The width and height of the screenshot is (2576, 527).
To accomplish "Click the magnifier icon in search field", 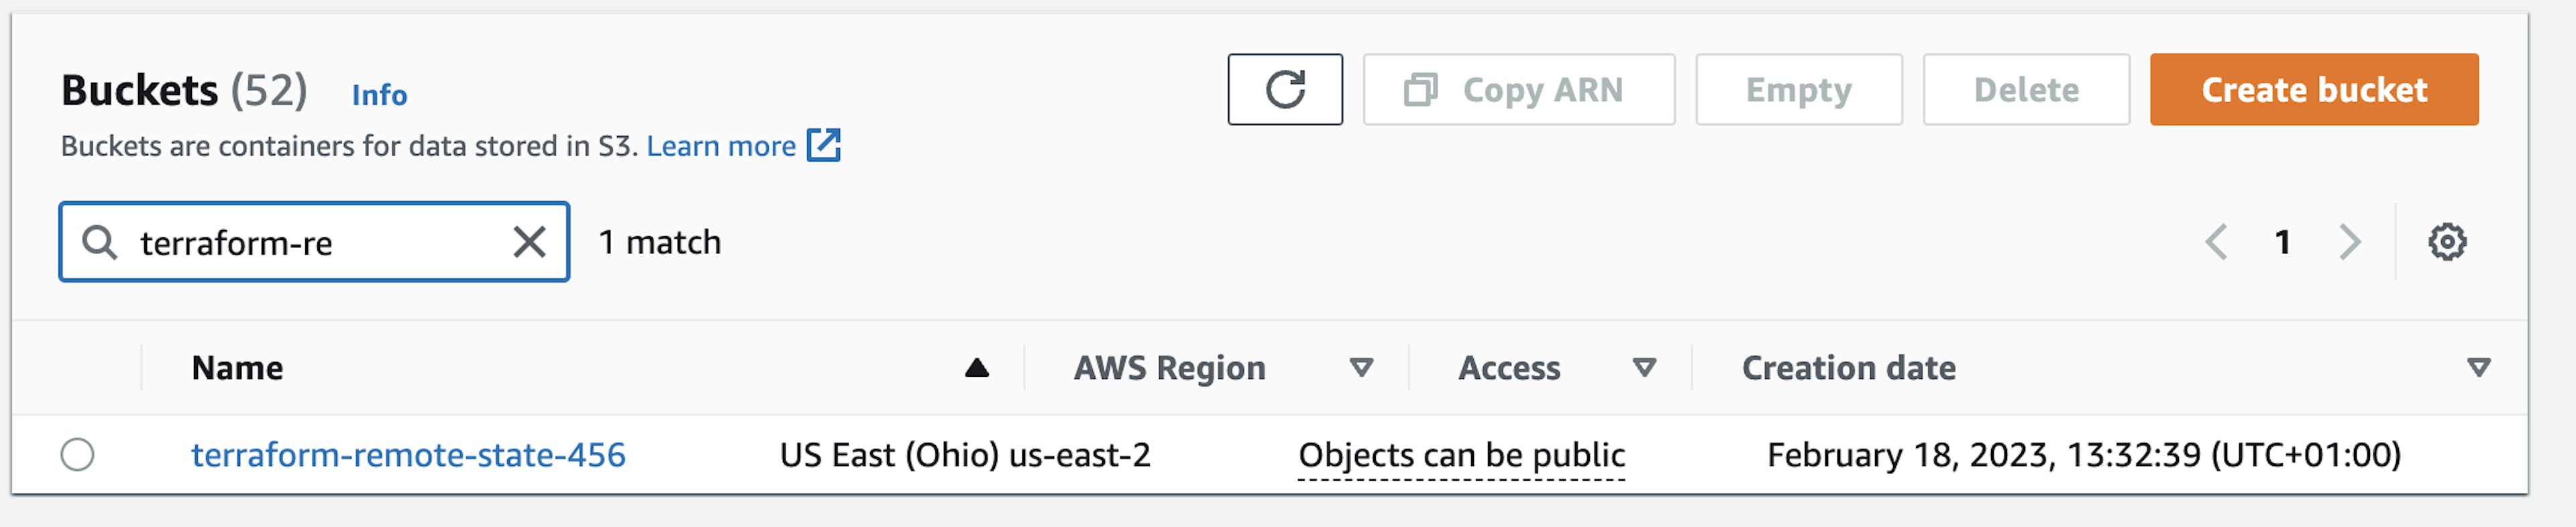I will tap(99, 242).
